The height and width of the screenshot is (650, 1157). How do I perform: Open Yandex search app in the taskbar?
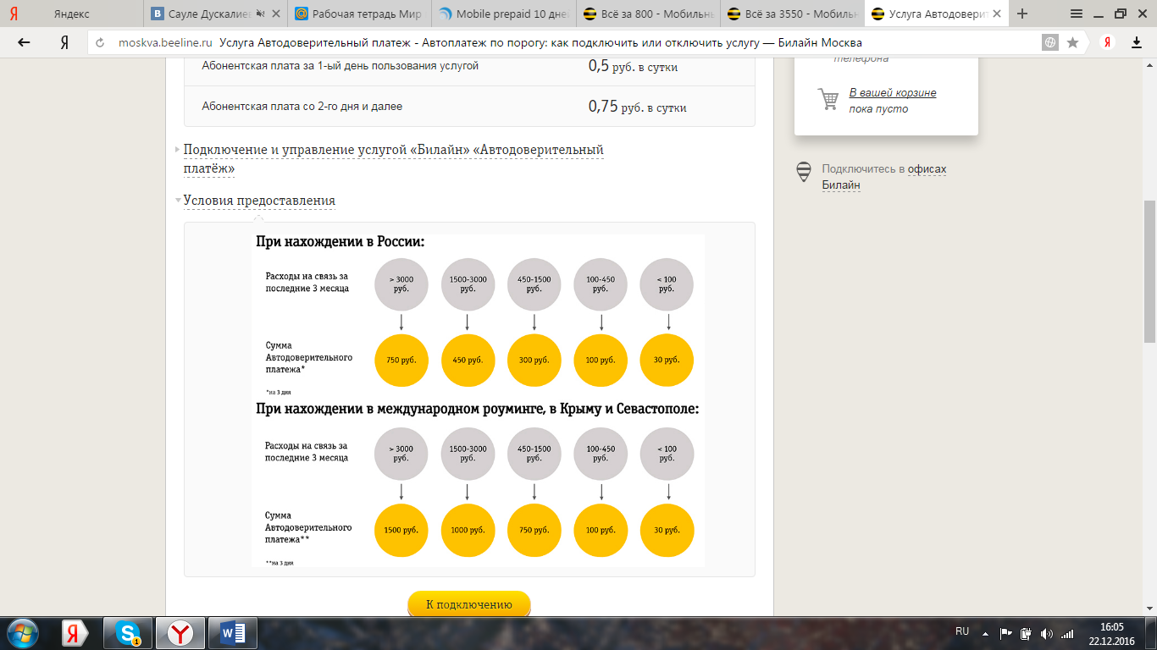(x=76, y=633)
